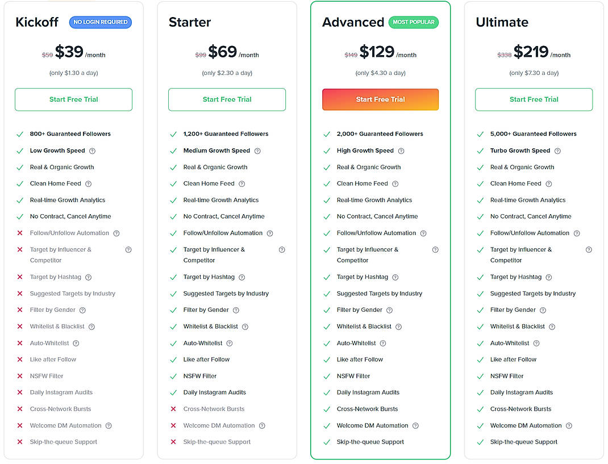608x464 pixels.
Task: Click green check beside NSFW Filter in Ultimate
Action: tap(480, 375)
